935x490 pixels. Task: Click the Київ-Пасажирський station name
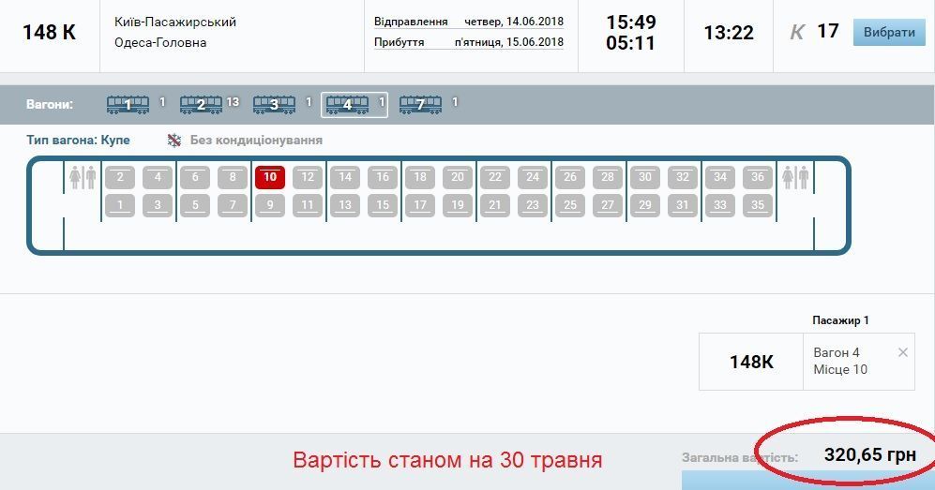coord(174,22)
